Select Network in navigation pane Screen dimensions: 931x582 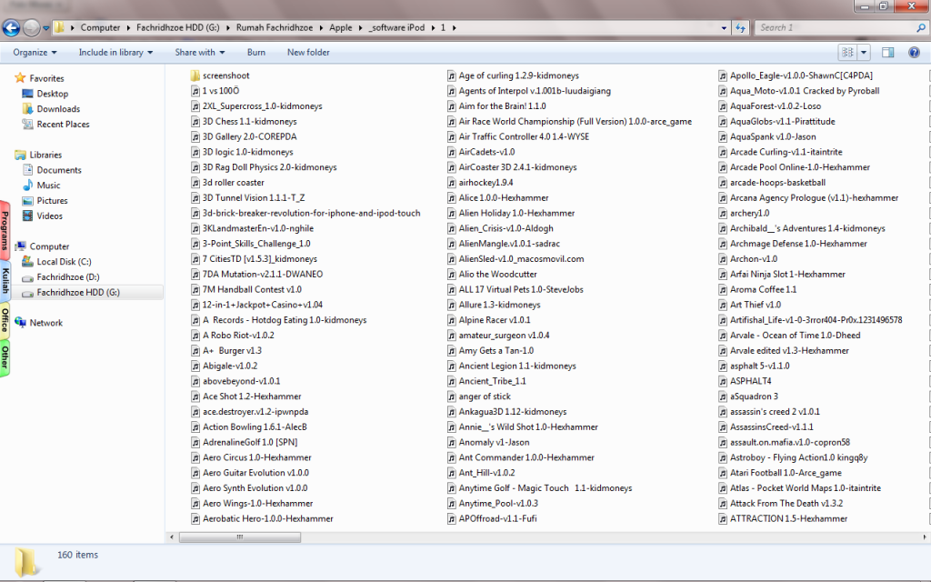[46, 323]
